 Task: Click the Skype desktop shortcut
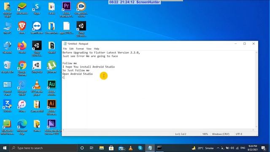point(37,8)
